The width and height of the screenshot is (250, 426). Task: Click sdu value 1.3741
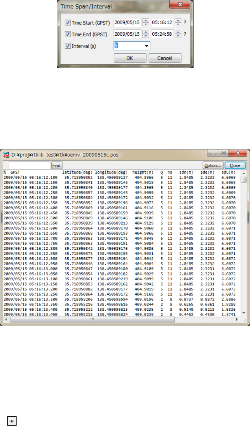[x=228, y=314]
